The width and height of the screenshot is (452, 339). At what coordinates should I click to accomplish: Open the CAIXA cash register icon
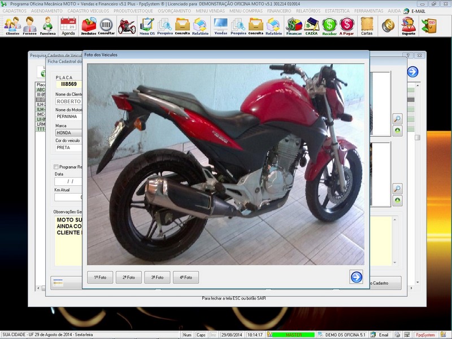point(311,26)
